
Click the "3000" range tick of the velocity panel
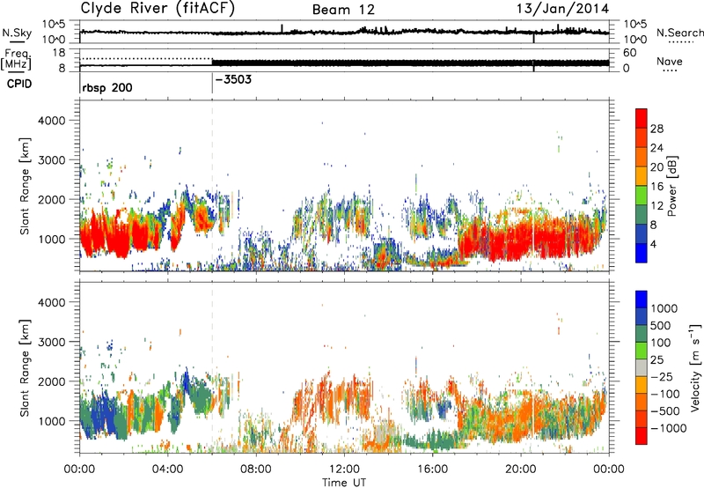pyautogui.click(x=51, y=342)
